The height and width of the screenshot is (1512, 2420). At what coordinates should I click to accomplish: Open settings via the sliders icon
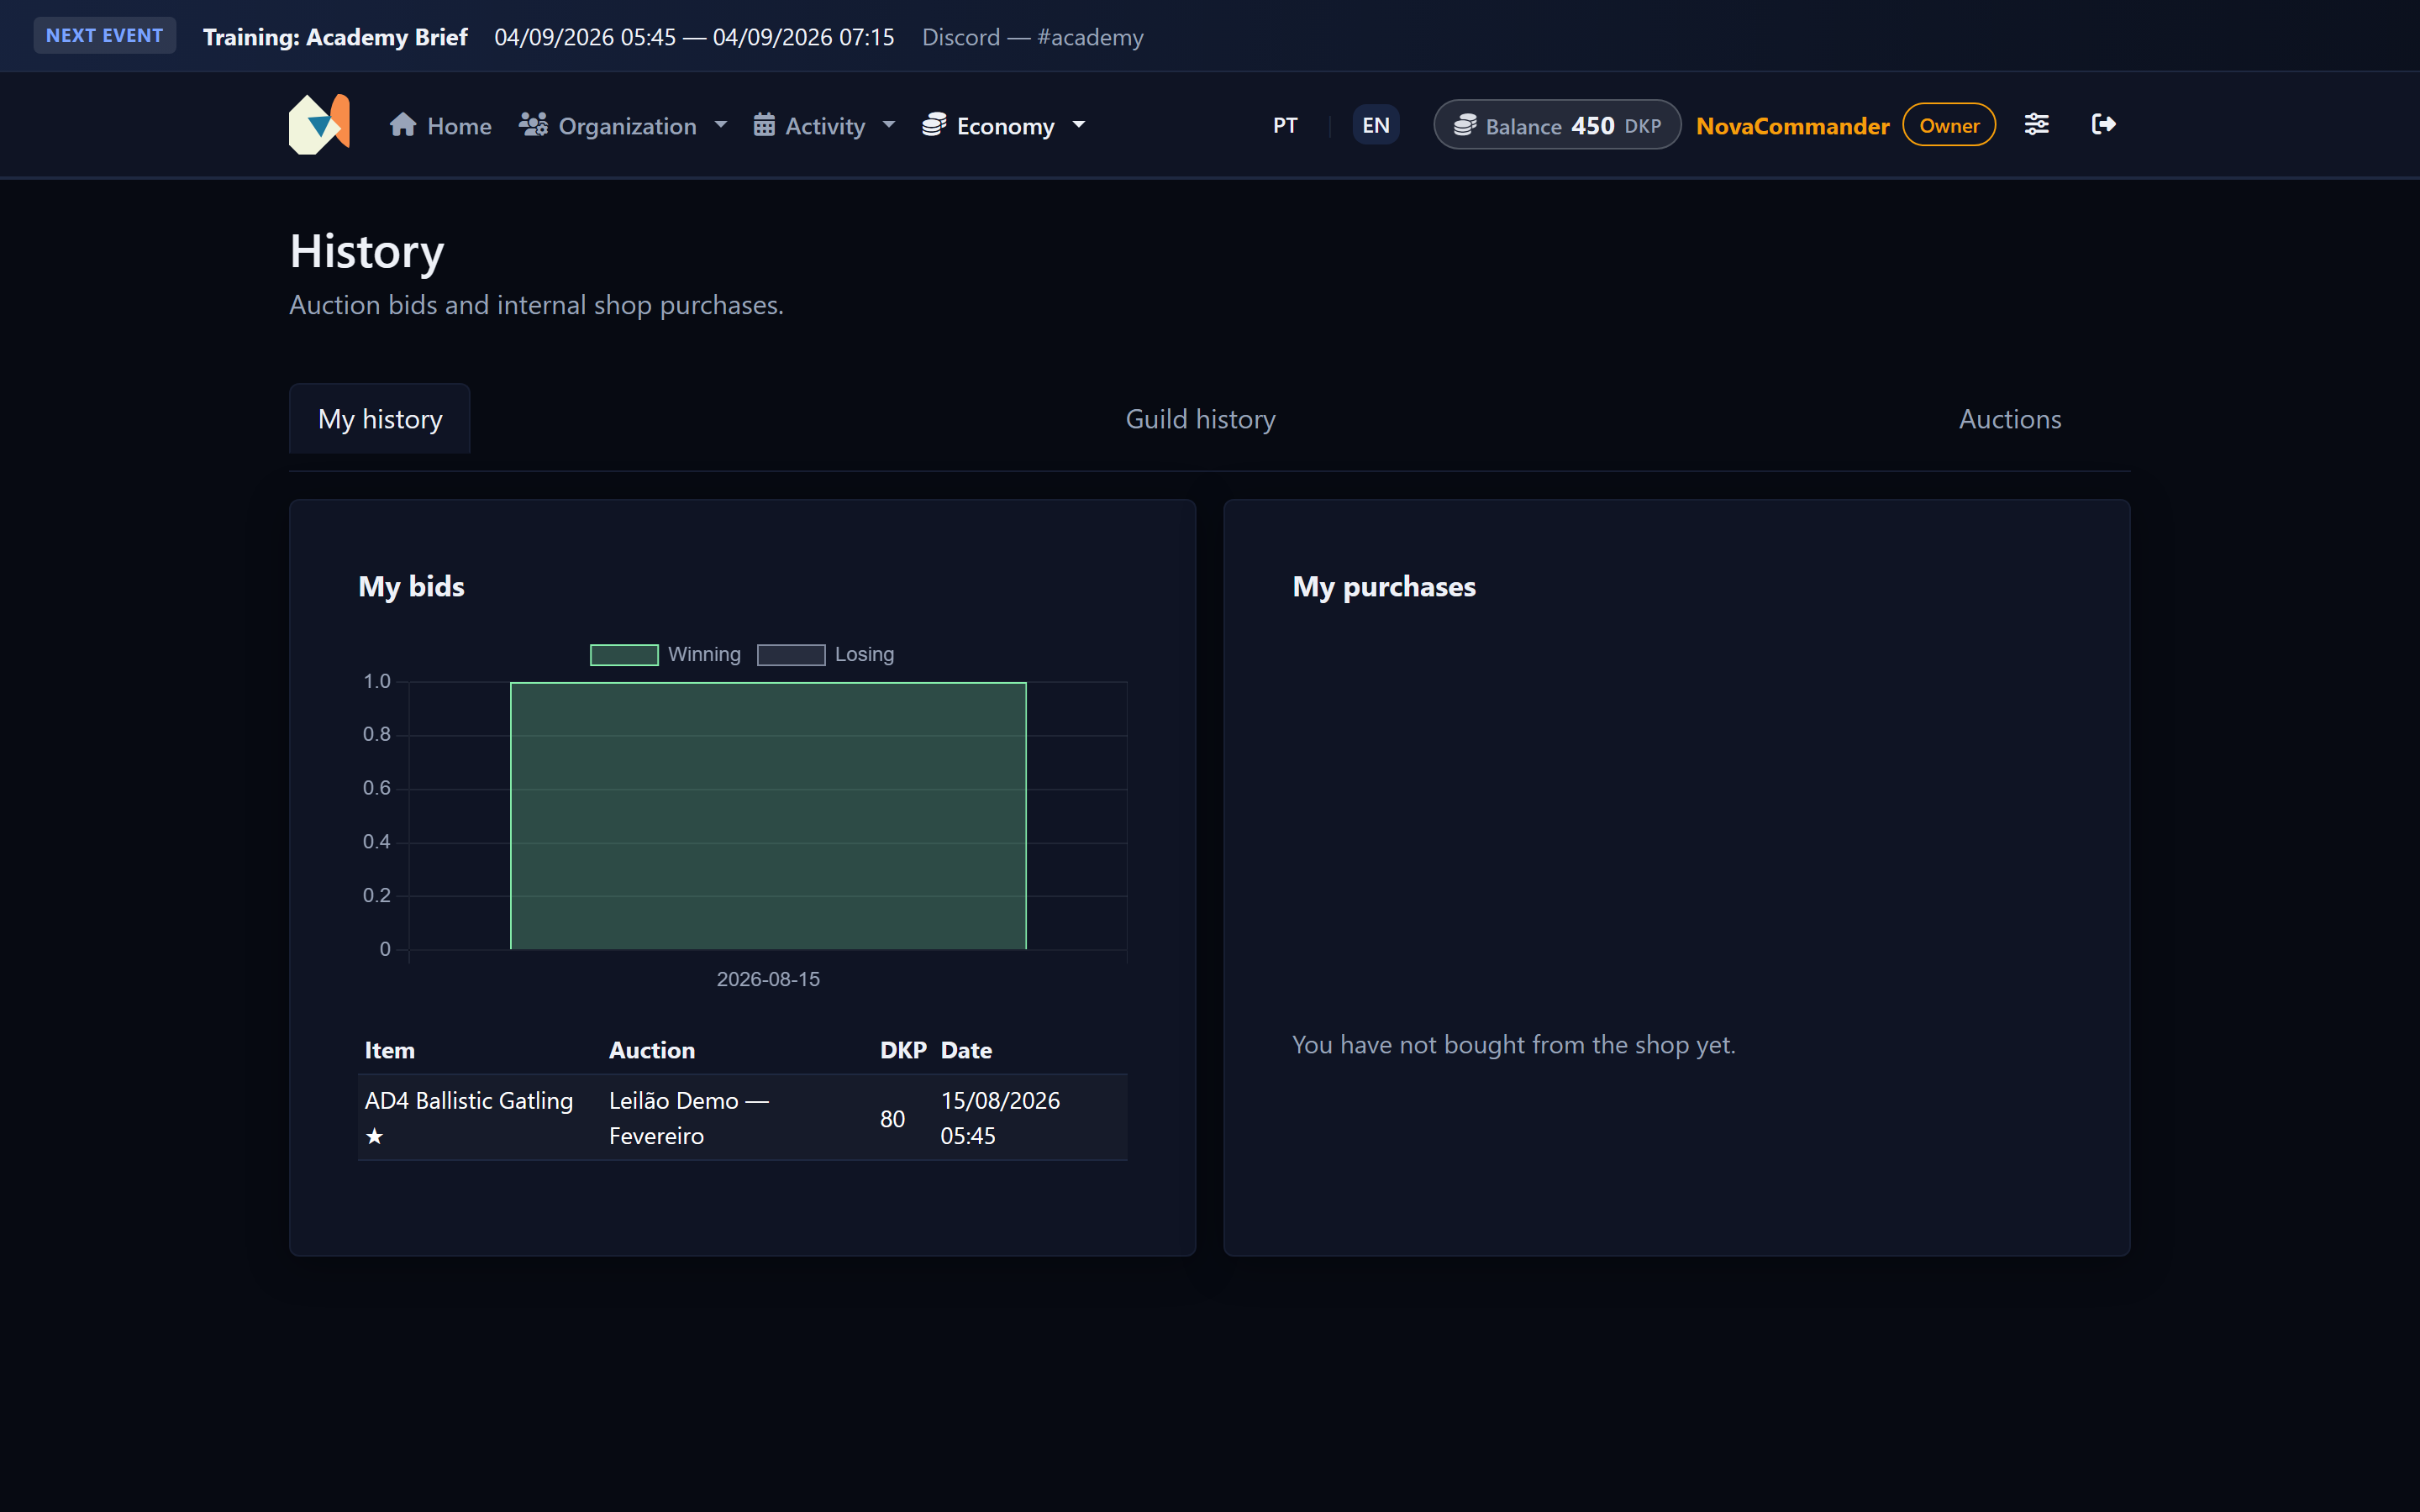point(2037,124)
